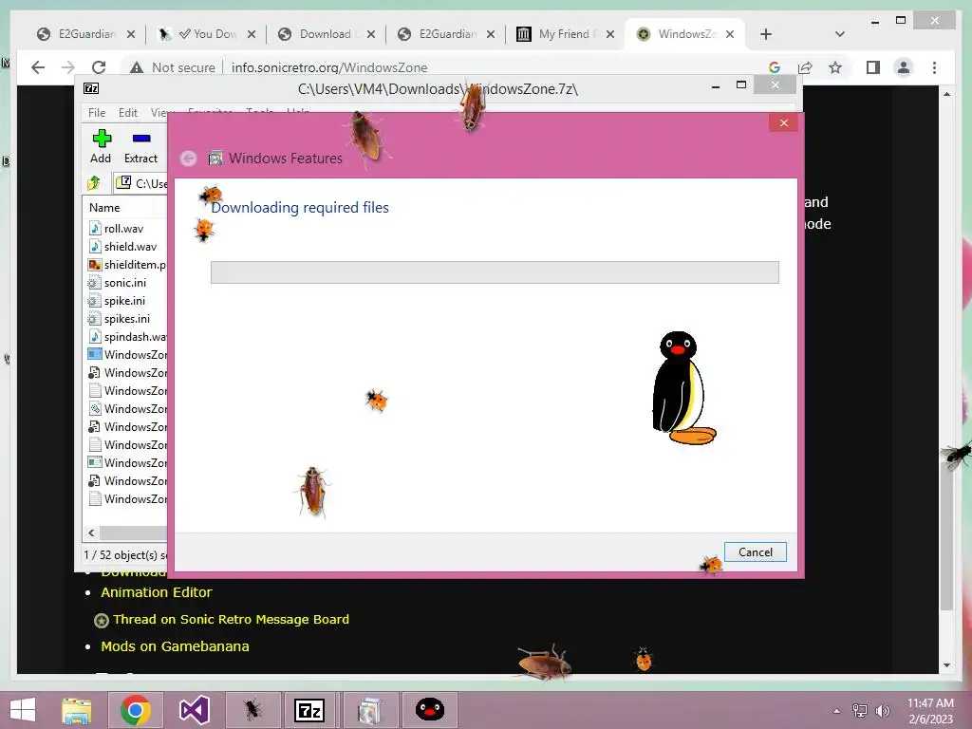Click the Not secure warning icon
The width and height of the screenshot is (972, 729).
(137, 67)
